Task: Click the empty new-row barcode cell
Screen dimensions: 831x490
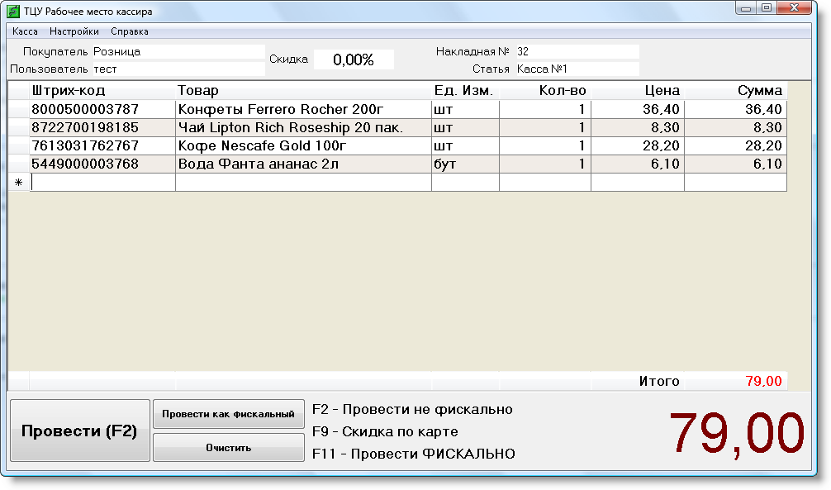Action: 102,182
